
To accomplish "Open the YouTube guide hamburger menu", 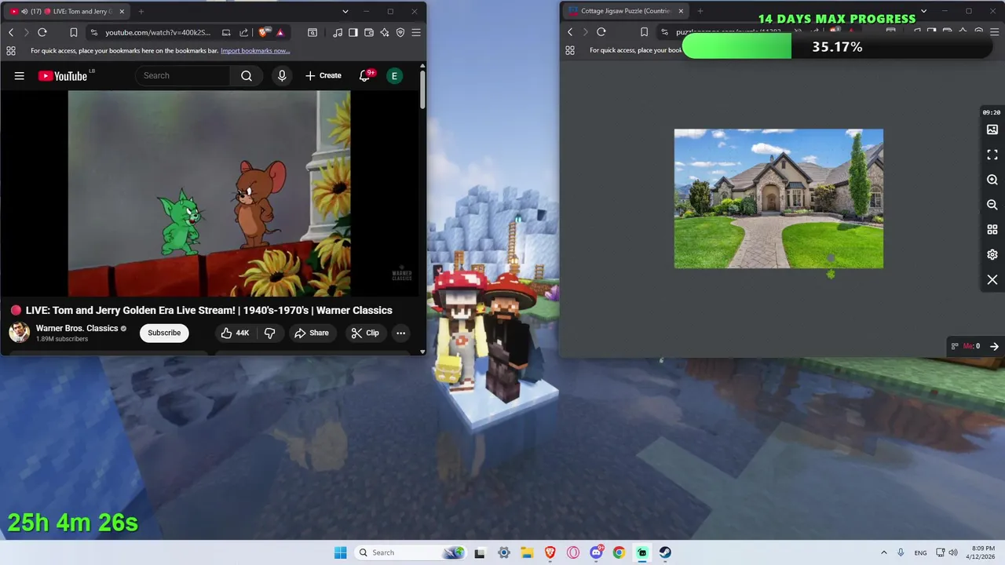I will click(x=20, y=75).
